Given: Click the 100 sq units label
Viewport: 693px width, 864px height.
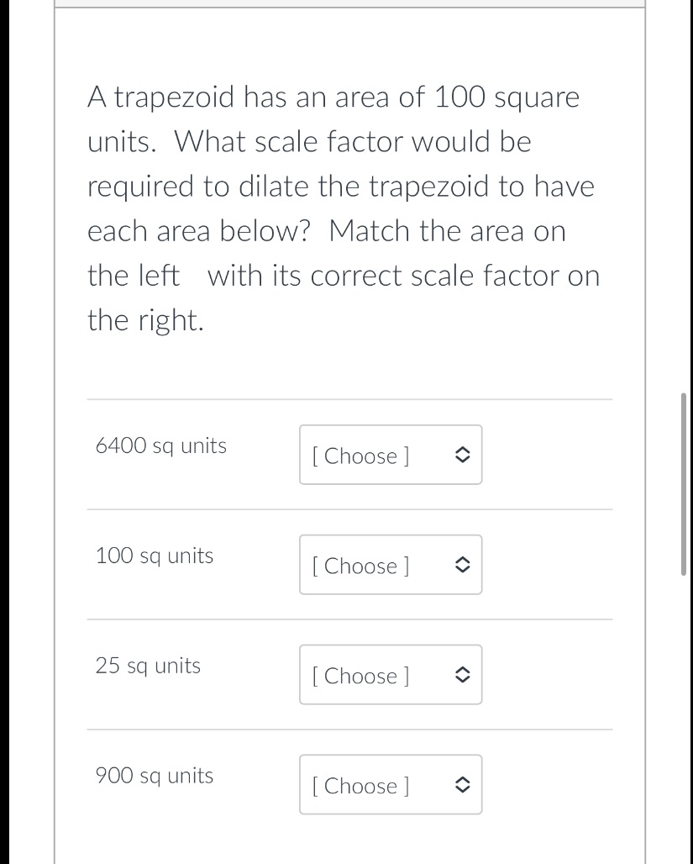Looking at the screenshot, I should coord(154,556).
